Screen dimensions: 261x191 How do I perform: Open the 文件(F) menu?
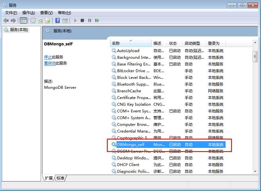(11, 13)
